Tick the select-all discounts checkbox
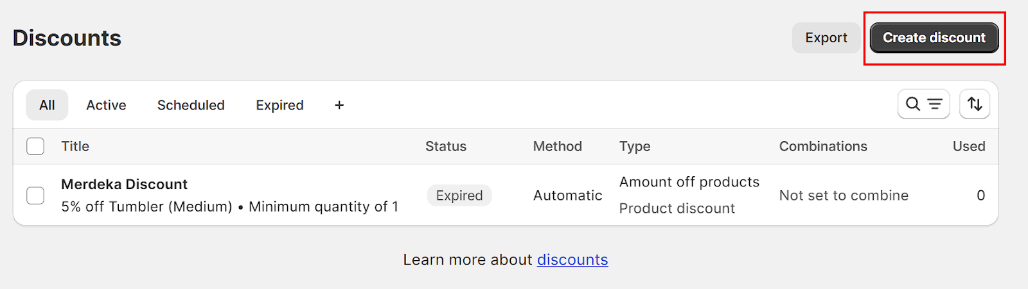This screenshot has height=289, width=1028. 35,146
